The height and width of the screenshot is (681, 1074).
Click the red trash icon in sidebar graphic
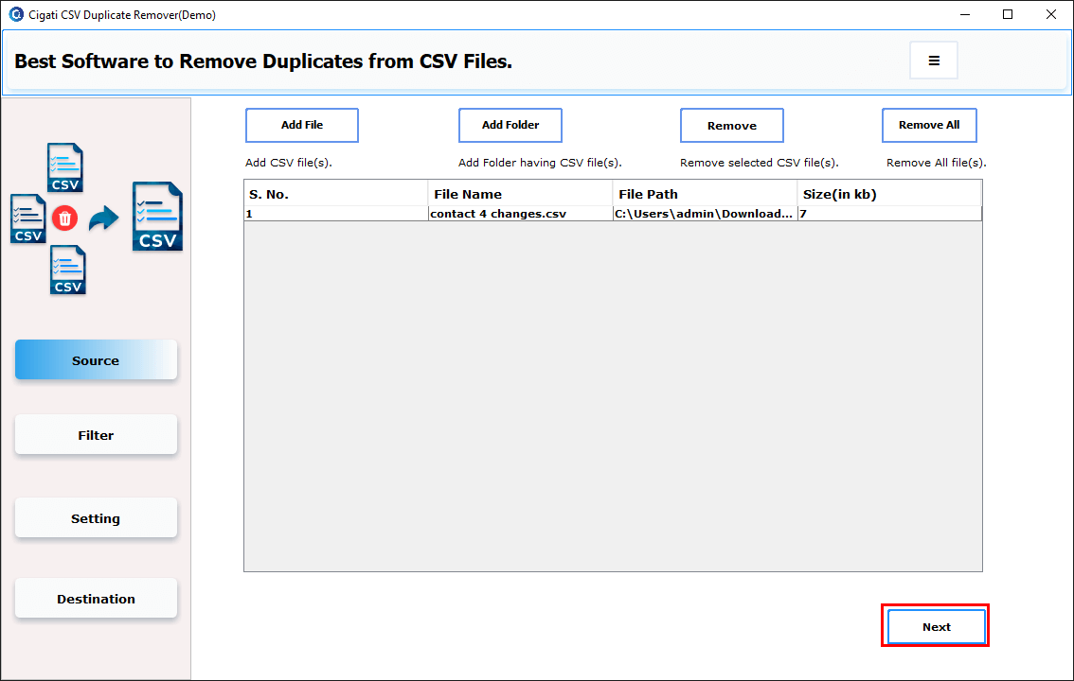pyautogui.click(x=65, y=218)
